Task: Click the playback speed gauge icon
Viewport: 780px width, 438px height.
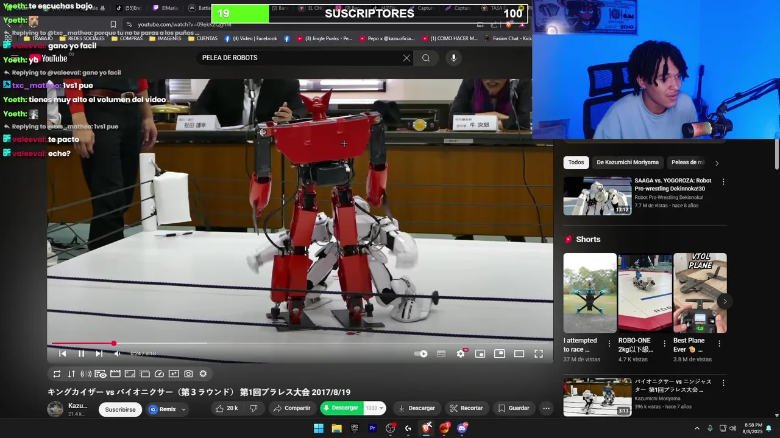Action: pyautogui.click(x=159, y=374)
